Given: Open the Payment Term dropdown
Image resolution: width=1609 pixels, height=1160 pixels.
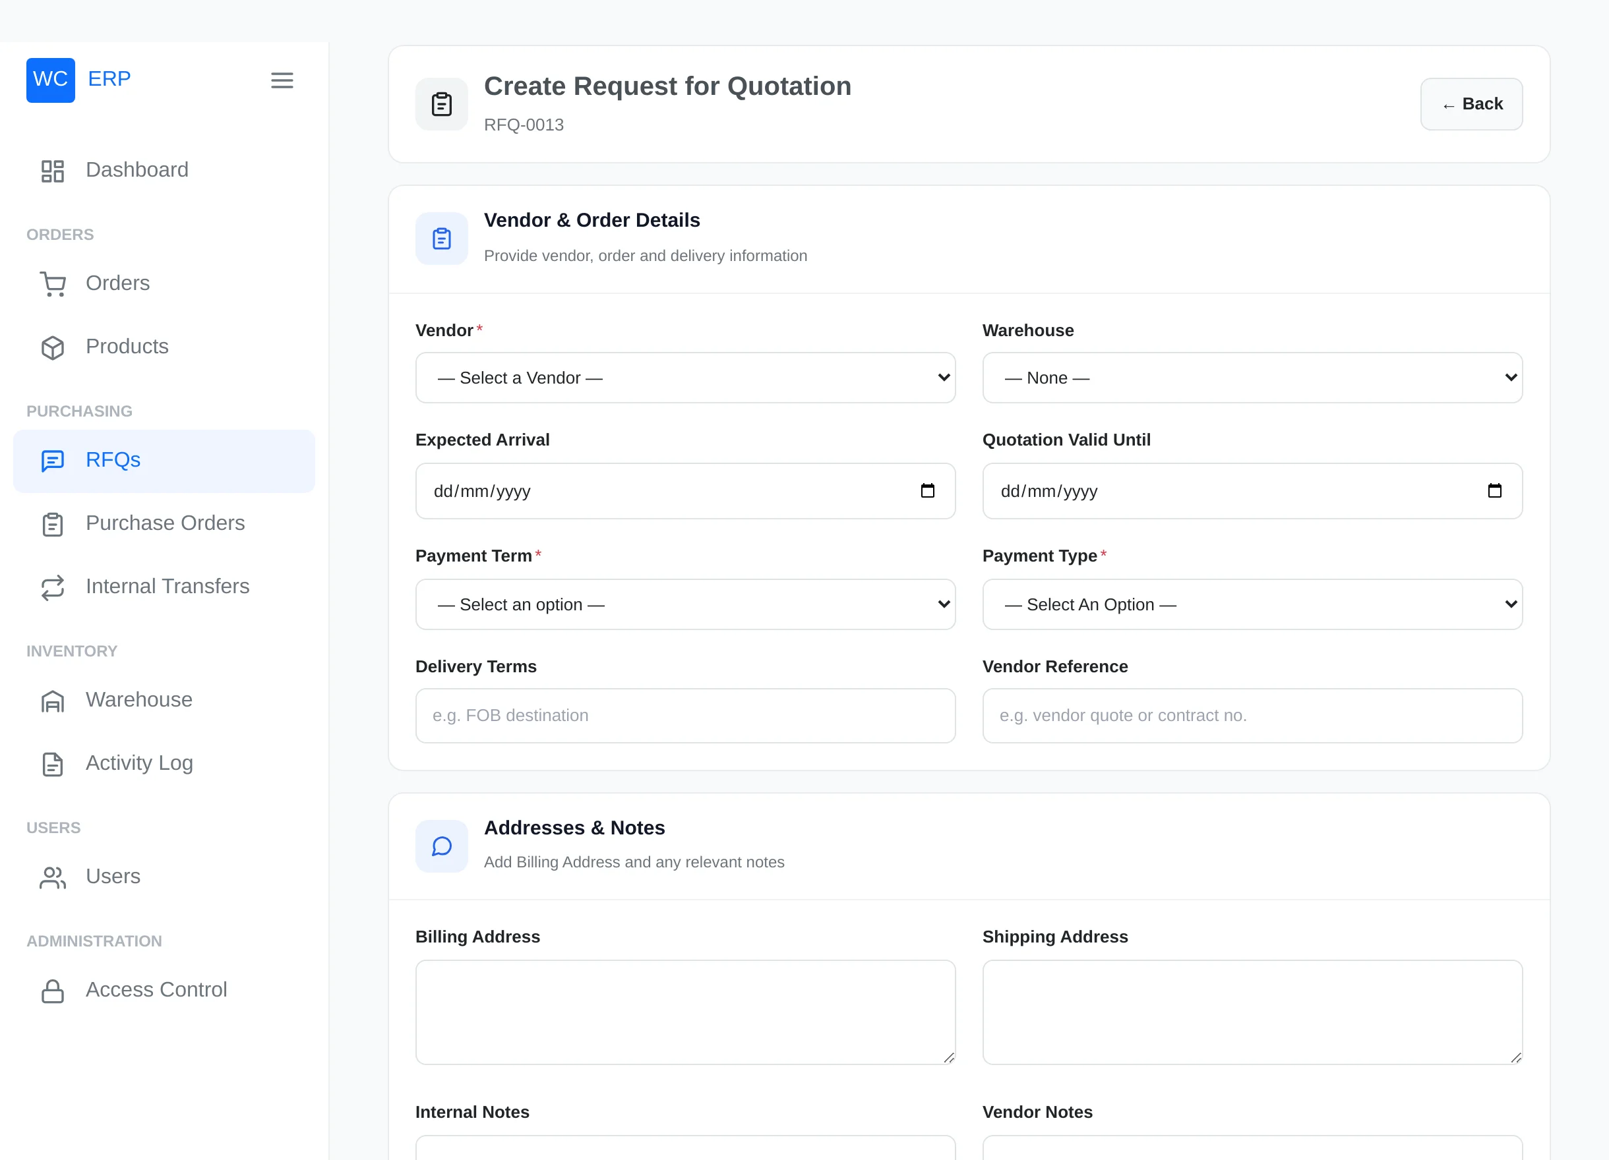Looking at the screenshot, I should tap(685, 604).
